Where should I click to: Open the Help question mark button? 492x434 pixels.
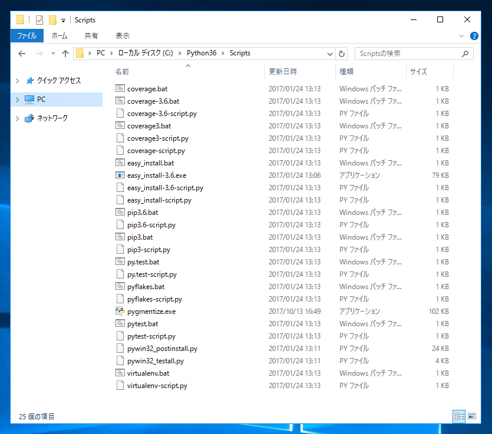tap(474, 35)
